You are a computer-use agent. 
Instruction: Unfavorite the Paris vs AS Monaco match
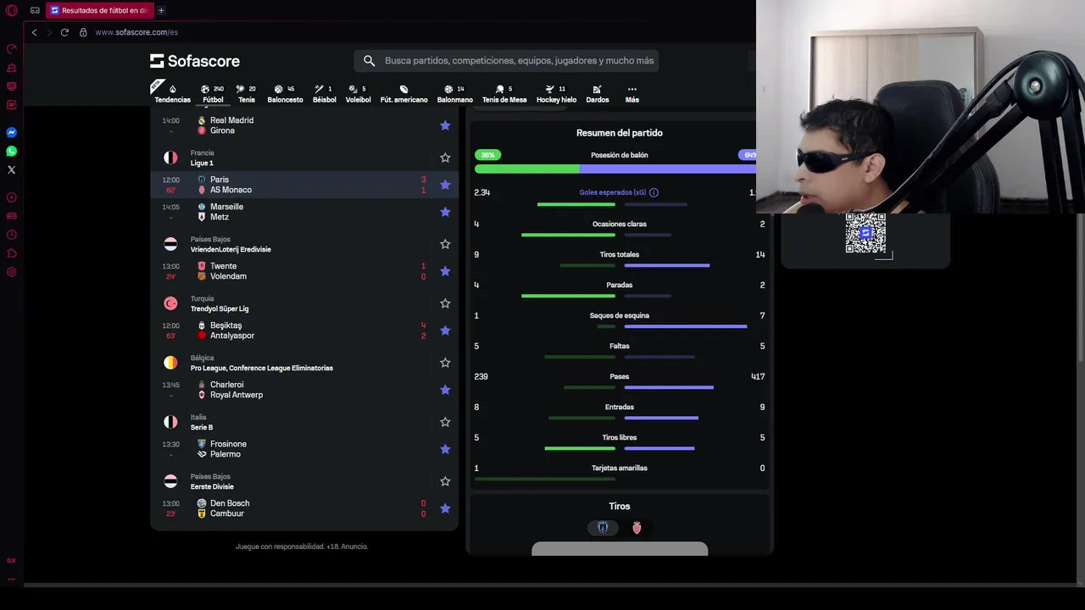point(445,185)
